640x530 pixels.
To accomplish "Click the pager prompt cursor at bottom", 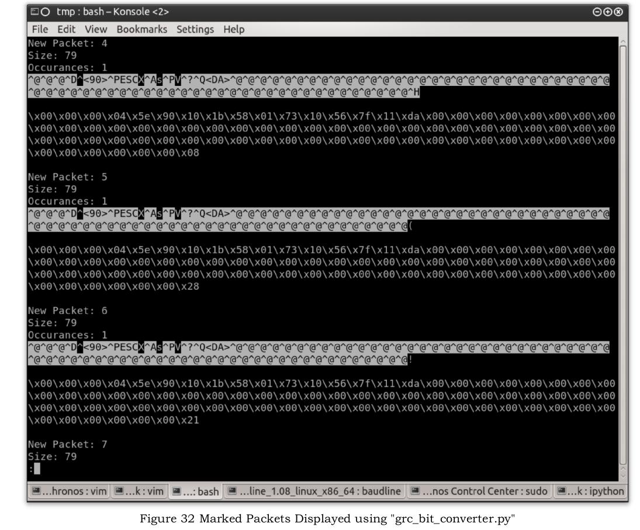I will tap(37, 469).
